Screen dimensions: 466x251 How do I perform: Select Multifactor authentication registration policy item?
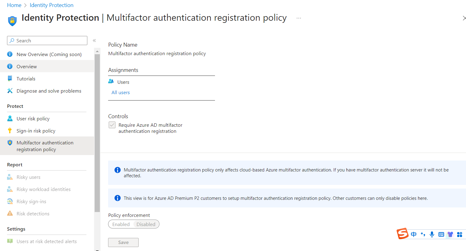pyautogui.click(x=47, y=146)
